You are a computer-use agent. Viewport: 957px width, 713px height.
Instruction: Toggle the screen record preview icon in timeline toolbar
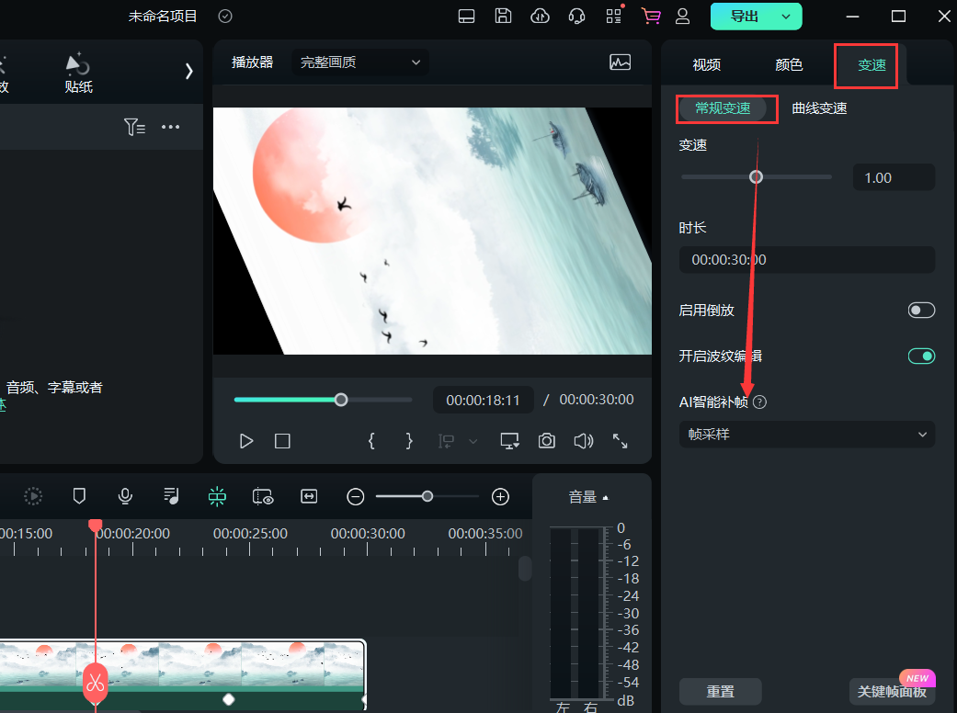[263, 496]
